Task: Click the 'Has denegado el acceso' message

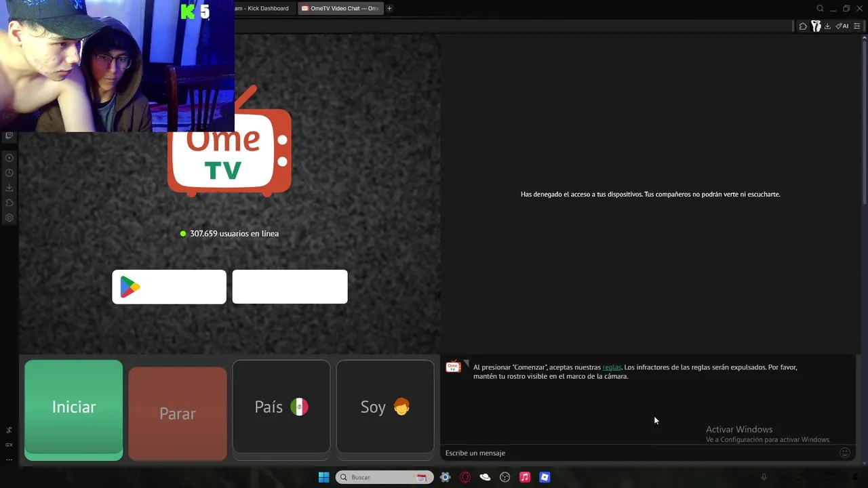Action: [650, 194]
